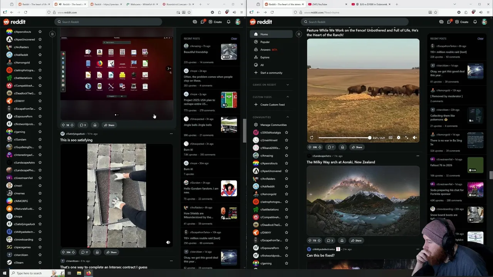Replay the bison video
Viewport: 493px width, 277px height.
coord(312,138)
